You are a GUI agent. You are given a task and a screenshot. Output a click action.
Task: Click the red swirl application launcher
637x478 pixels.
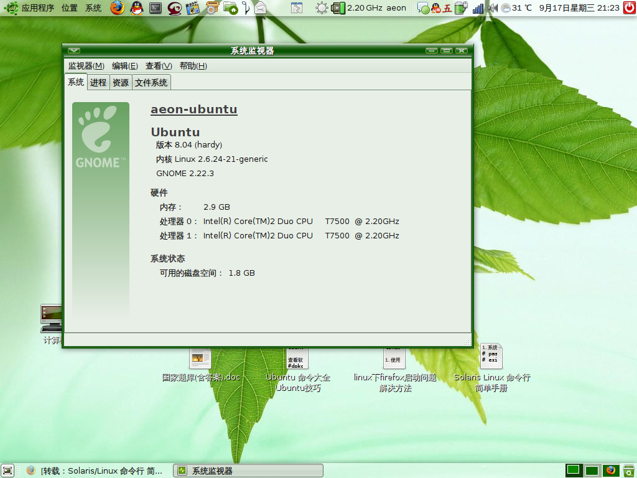tap(174, 7)
